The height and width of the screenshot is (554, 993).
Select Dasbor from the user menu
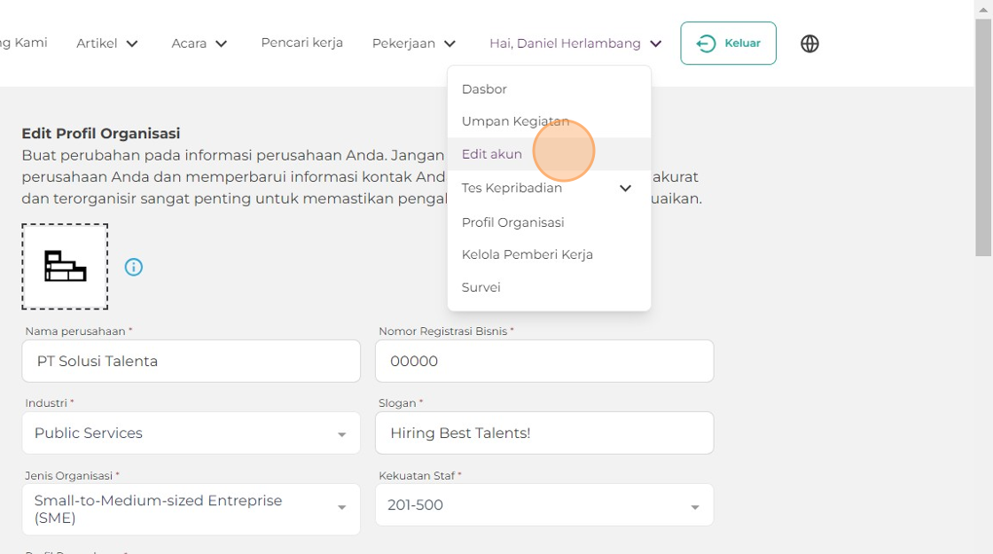[484, 90]
